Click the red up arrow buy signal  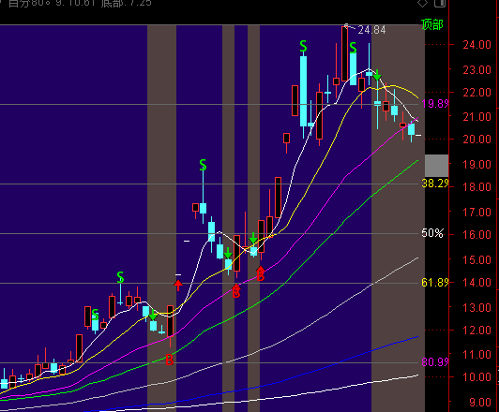click(178, 286)
